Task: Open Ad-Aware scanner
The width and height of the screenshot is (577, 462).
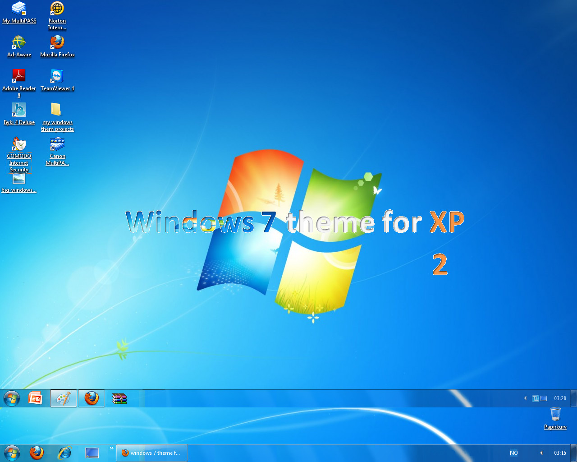Action: point(19,42)
